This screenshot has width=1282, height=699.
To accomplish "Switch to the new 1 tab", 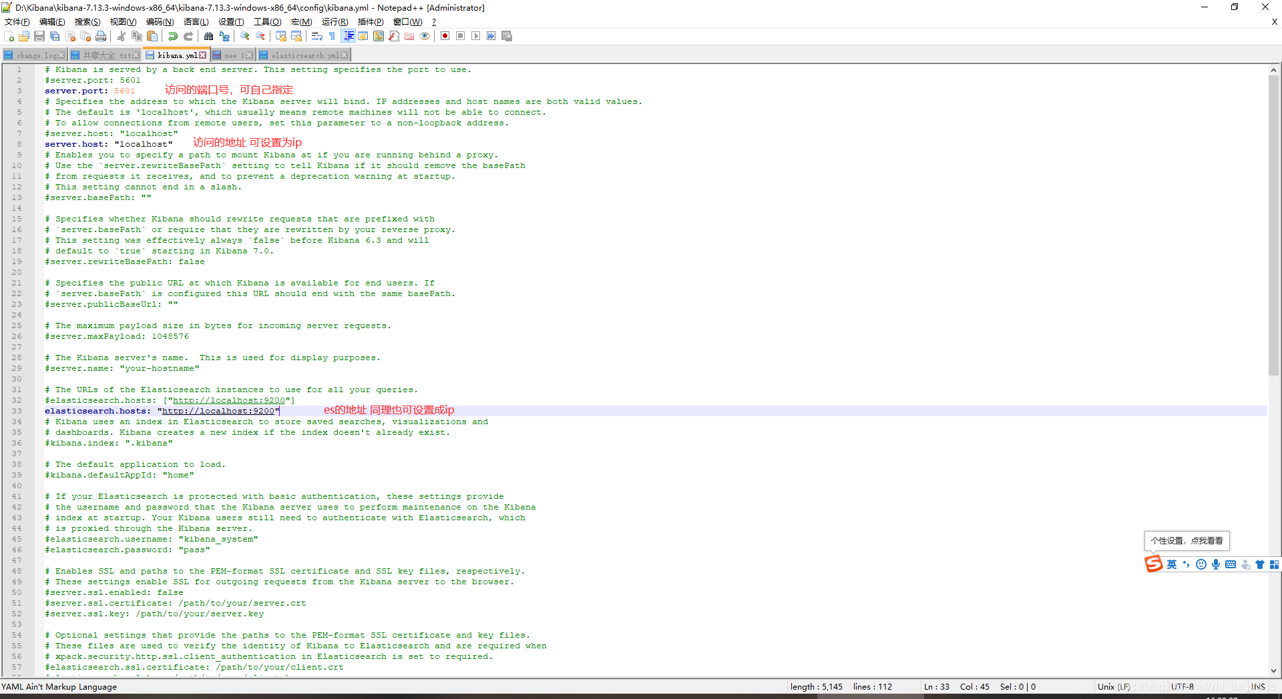I will [232, 55].
